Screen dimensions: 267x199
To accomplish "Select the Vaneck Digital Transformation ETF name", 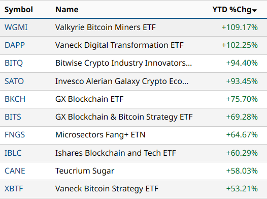I will click(119, 45).
